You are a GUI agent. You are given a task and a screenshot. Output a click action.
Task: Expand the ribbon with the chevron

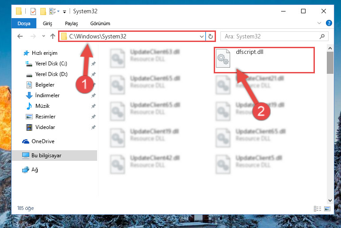pyautogui.click(x=319, y=23)
